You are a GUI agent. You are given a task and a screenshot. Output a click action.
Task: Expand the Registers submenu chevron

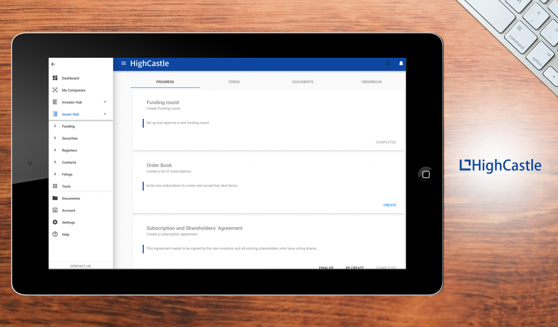[55, 150]
